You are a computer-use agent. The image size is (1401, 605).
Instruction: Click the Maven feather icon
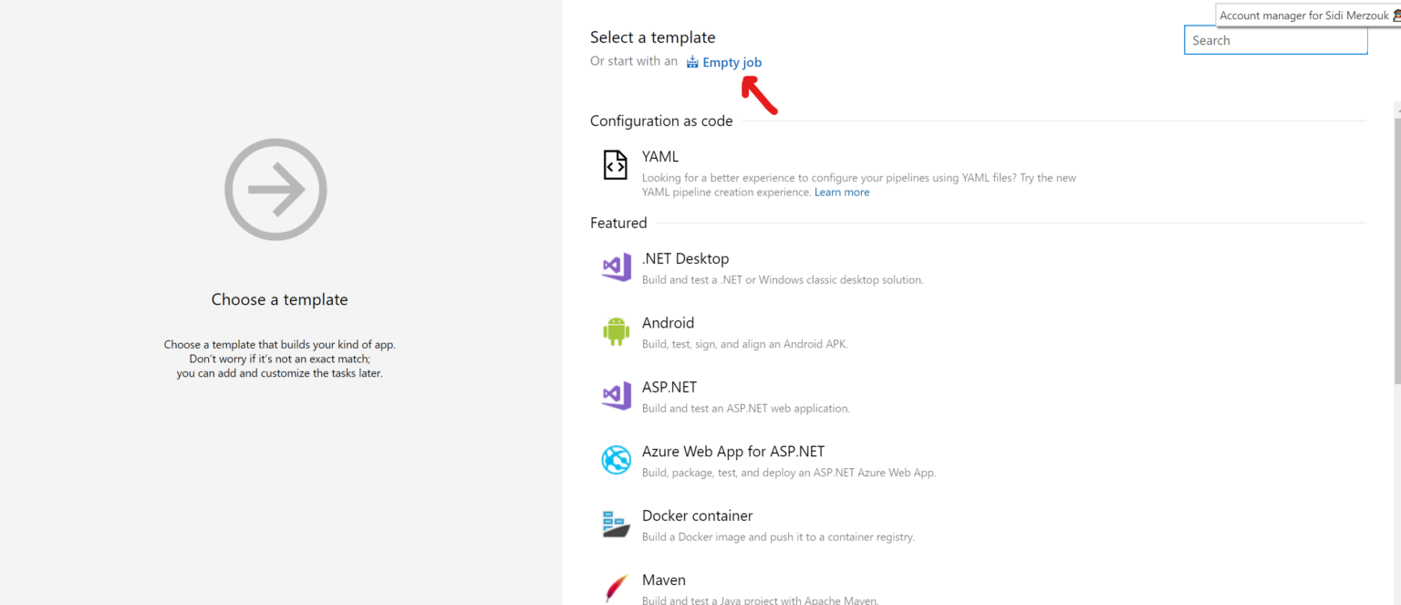(x=617, y=588)
